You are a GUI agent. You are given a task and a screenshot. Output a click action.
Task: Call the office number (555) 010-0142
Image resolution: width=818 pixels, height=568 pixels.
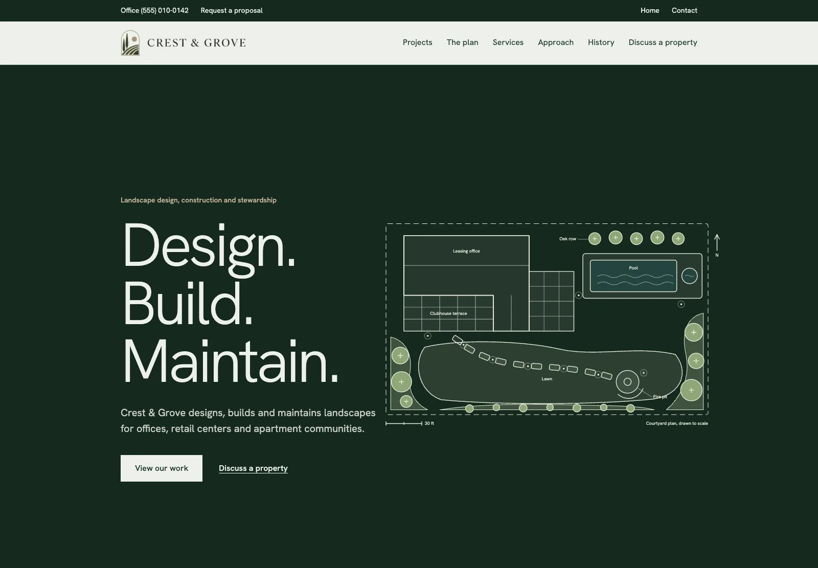coord(154,10)
